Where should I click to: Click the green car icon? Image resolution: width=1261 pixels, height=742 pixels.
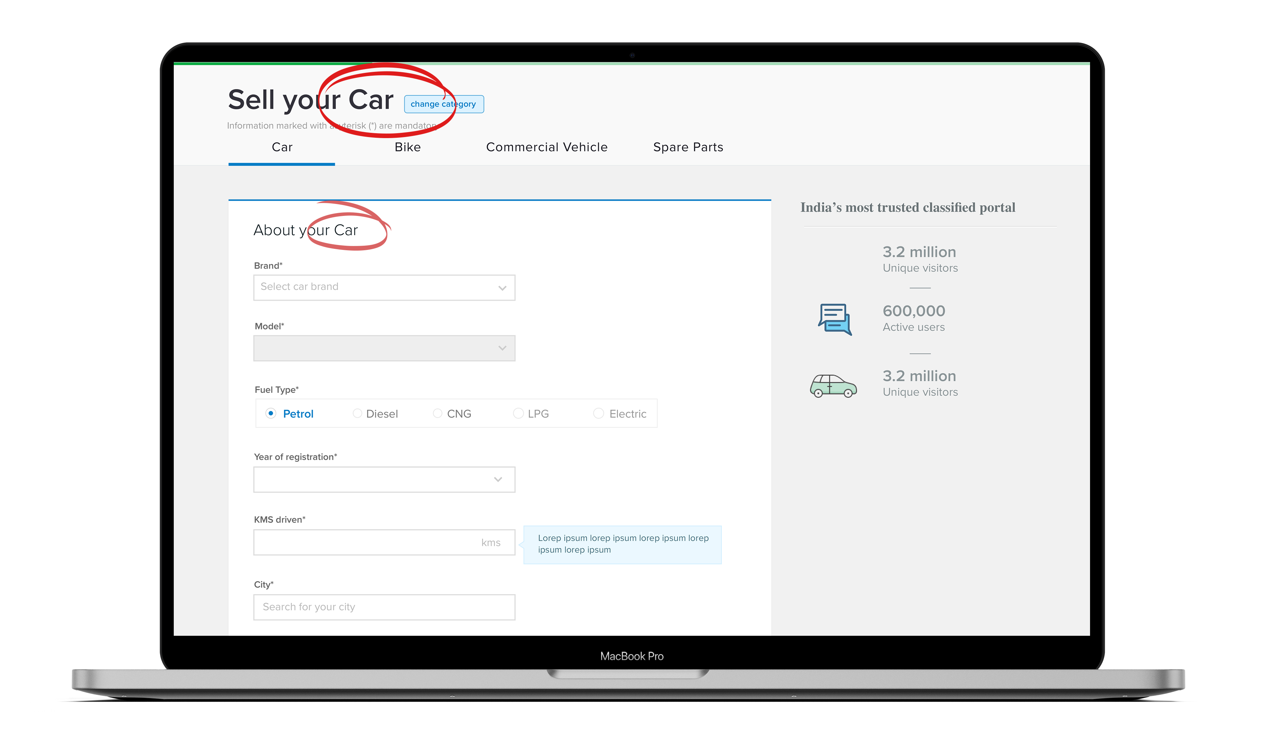click(x=833, y=386)
